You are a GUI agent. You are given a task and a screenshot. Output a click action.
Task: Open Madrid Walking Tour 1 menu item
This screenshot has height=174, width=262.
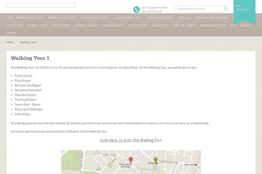pyautogui.click(x=30, y=18)
